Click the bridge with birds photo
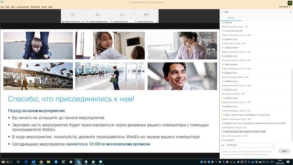Image resolution: width=293 pixels, height=165 pixels. tap(38, 76)
